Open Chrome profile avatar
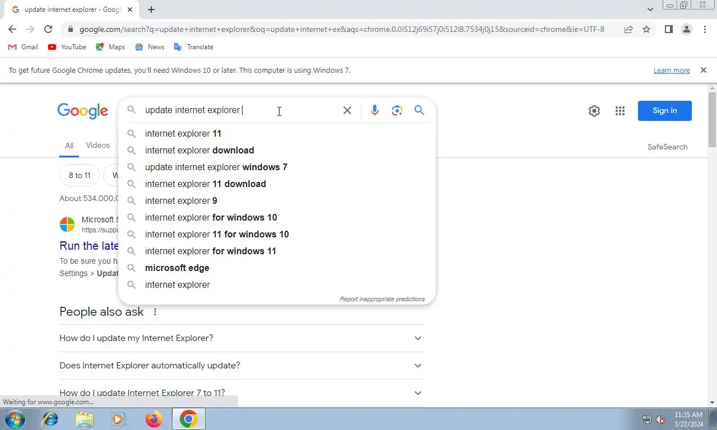This screenshot has width=717, height=430. [687, 29]
